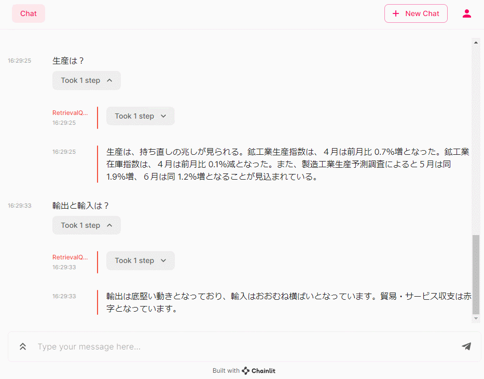484x379 pixels.
Task: Click the Chainlit logo in the footer
Action: [259, 371]
